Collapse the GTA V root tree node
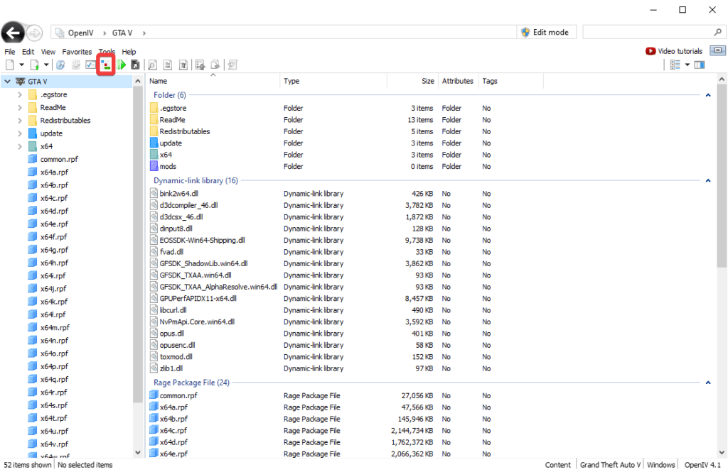Viewport: 728px width, 472px height. [7, 82]
